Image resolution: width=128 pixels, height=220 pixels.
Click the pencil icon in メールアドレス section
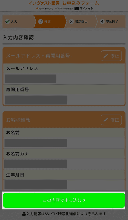click(106, 56)
